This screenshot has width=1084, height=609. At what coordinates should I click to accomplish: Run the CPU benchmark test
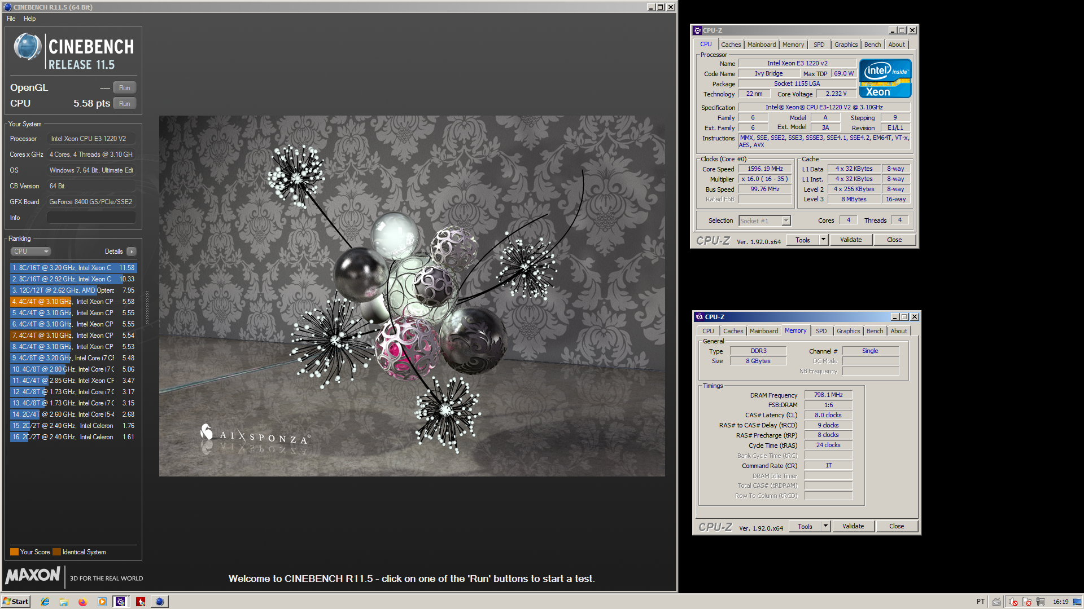pyautogui.click(x=125, y=104)
